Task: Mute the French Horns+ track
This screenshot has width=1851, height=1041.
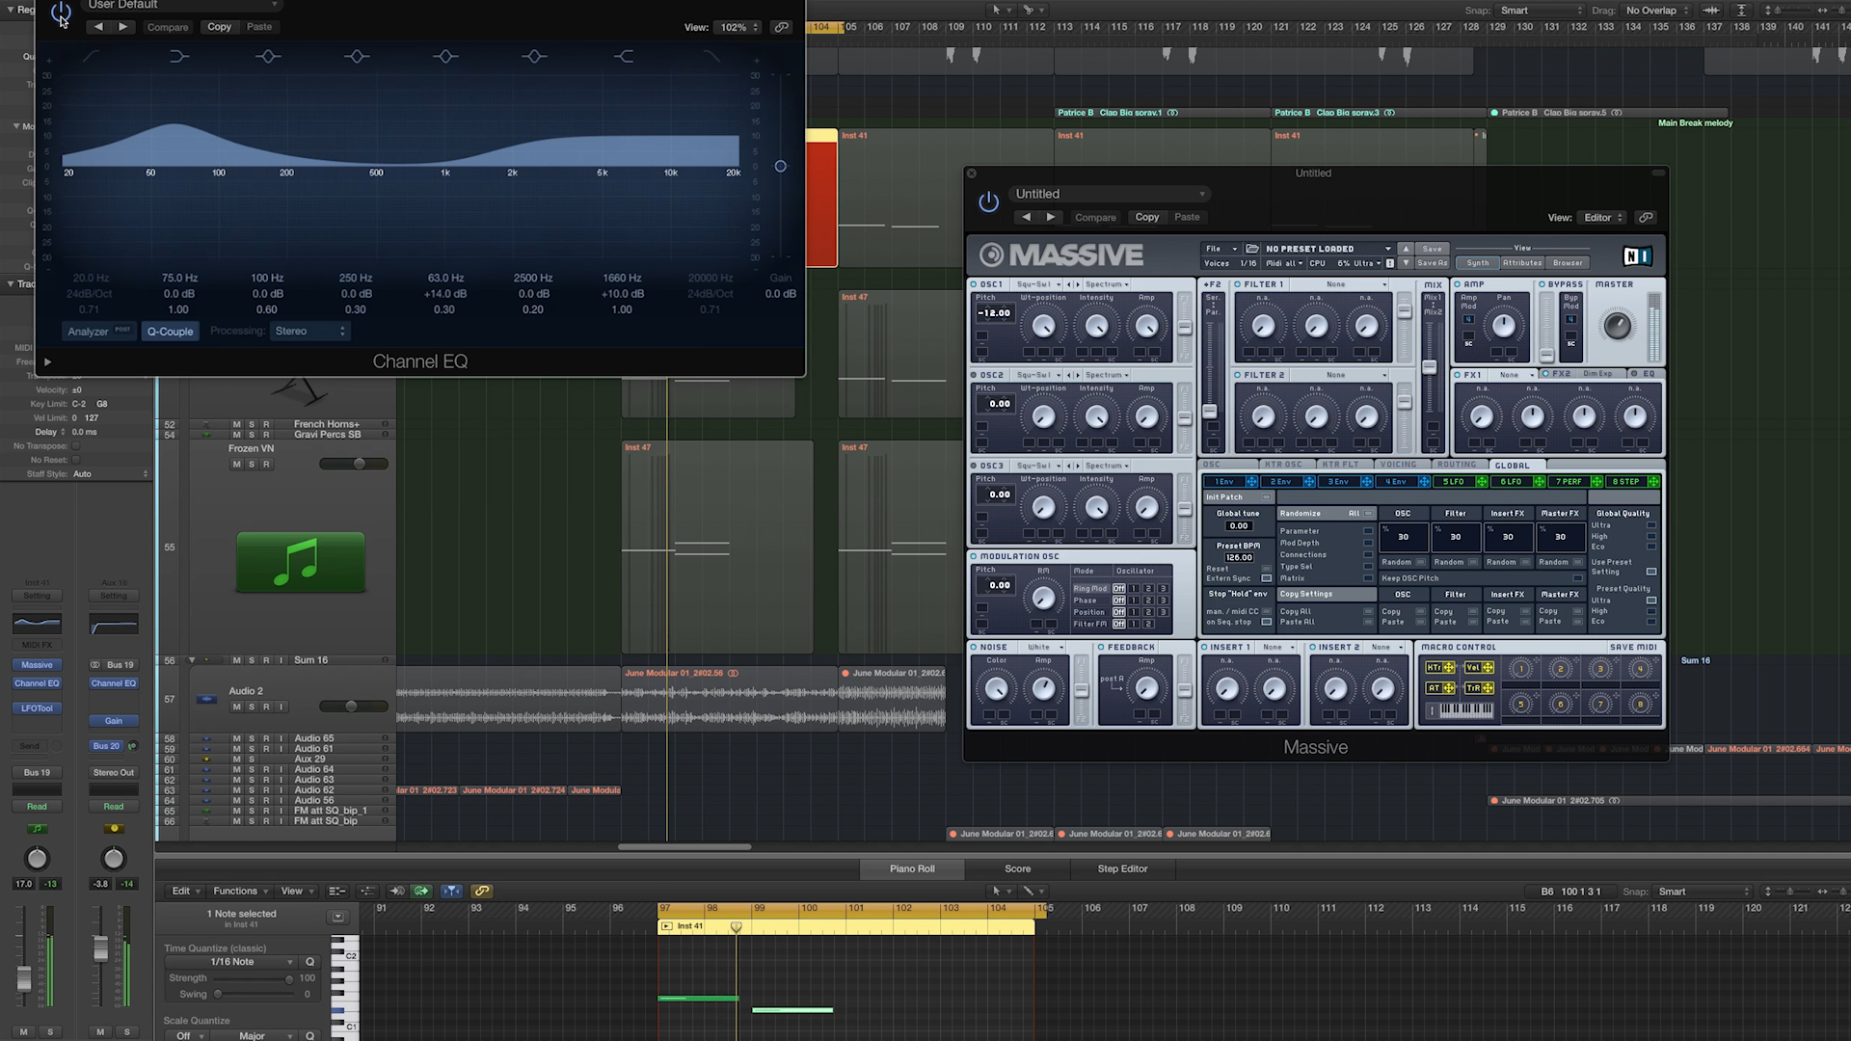Action: 236,424
